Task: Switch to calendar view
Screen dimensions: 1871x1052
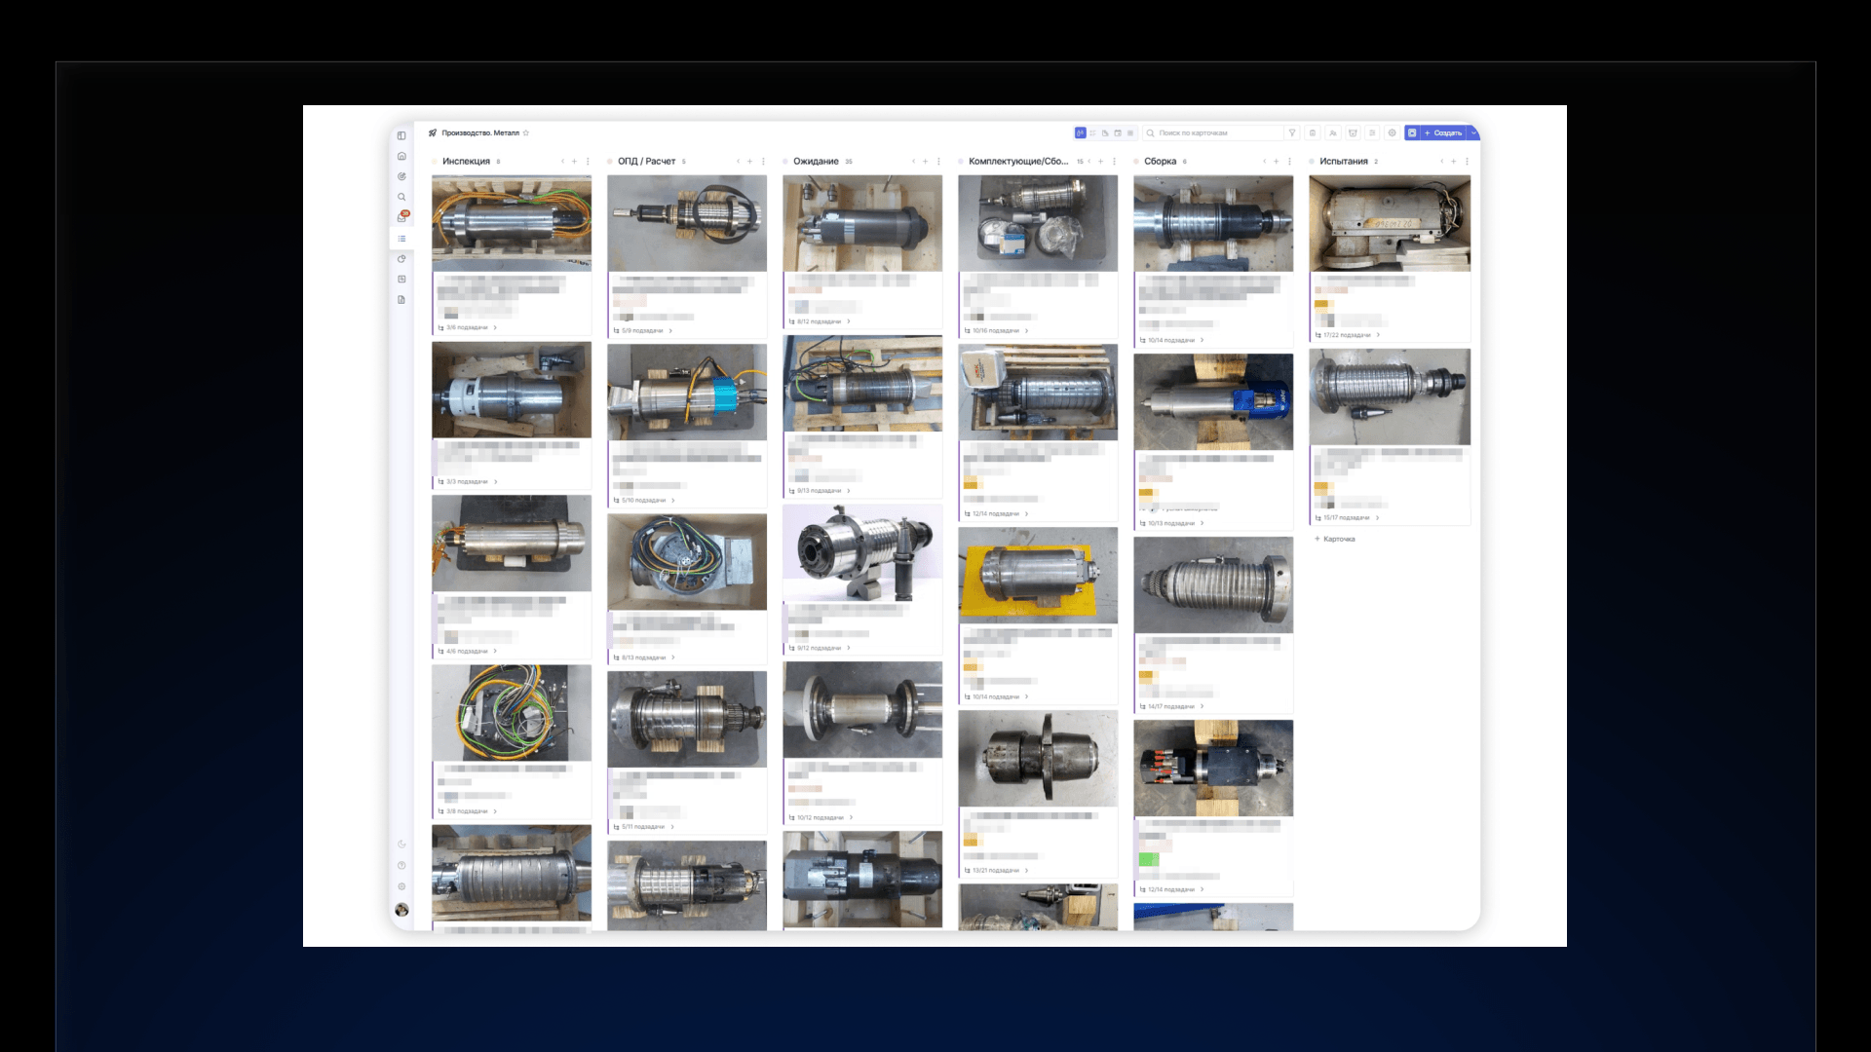Action: tap(1118, 132)
